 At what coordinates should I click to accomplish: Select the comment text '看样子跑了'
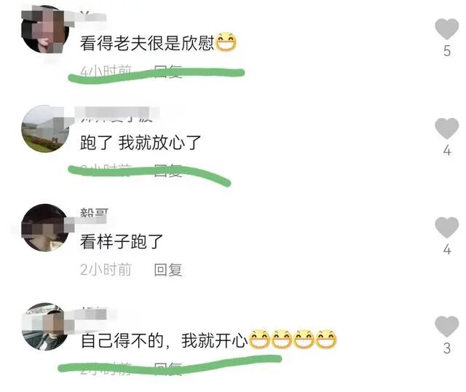pyautogui.click(x=122, y=241)
